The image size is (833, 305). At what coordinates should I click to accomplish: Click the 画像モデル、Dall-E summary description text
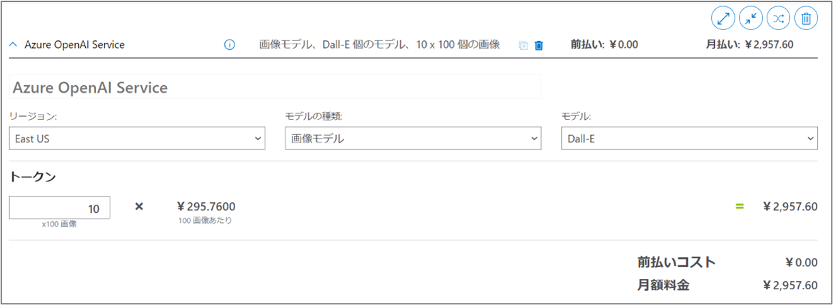(x=380, y=45)
